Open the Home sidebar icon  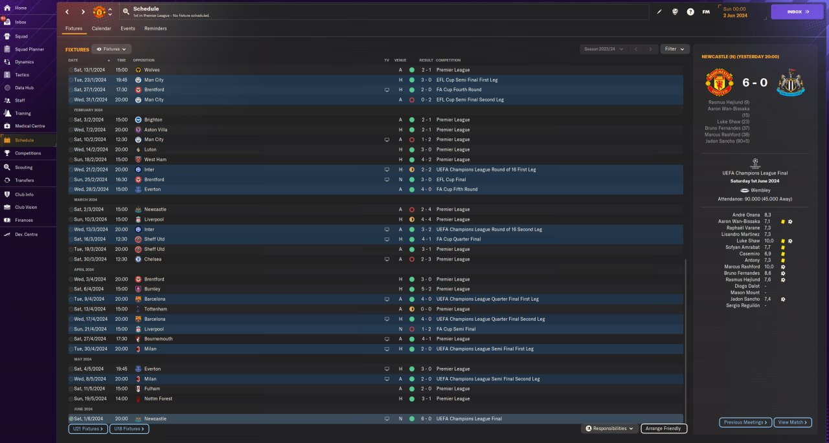[x=7, y=8]
